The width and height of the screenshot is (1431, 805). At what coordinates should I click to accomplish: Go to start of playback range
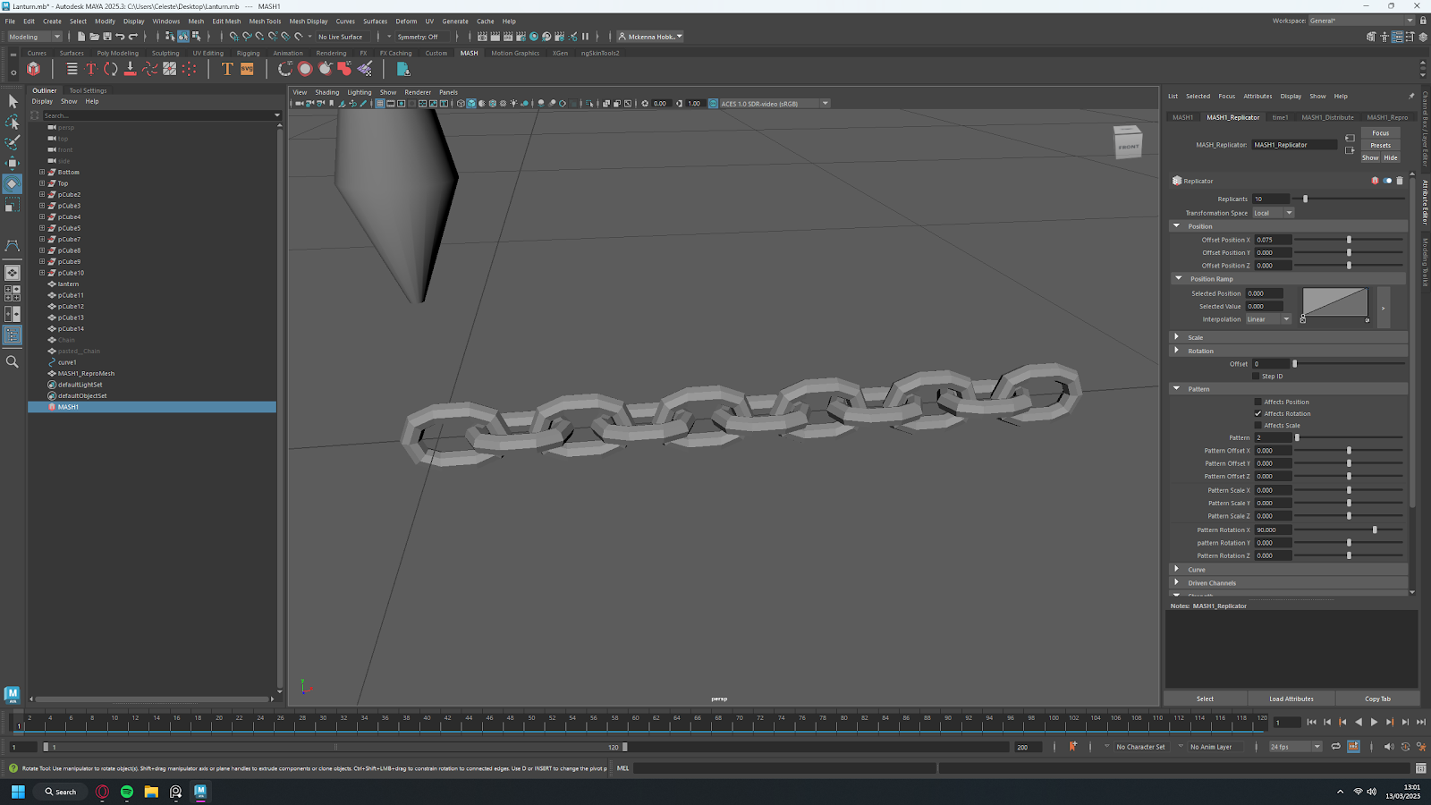coord(1311,722)
